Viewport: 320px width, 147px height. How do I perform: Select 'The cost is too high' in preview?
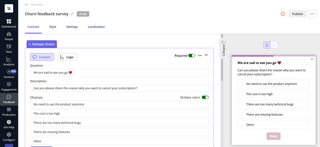coord(274,94)
